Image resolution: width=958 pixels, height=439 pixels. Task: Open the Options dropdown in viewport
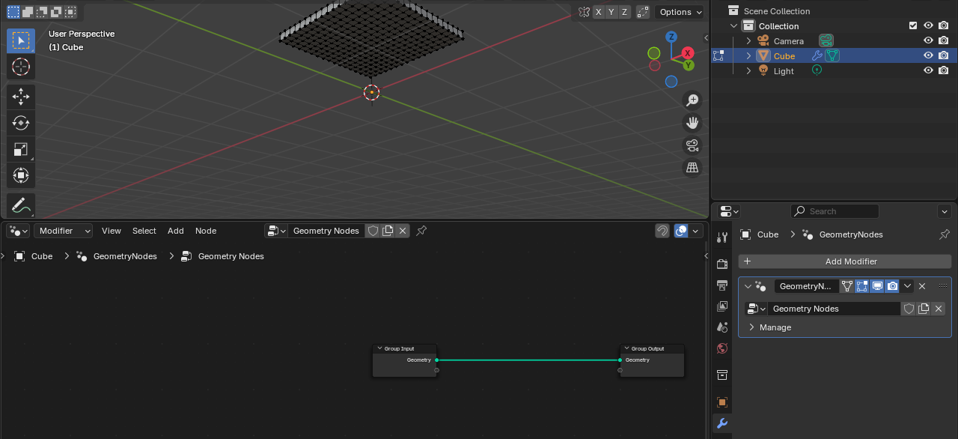click(680, 12)
